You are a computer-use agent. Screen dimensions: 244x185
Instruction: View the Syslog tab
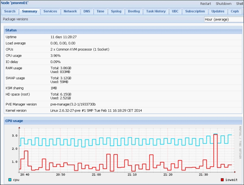click(116, 11)
